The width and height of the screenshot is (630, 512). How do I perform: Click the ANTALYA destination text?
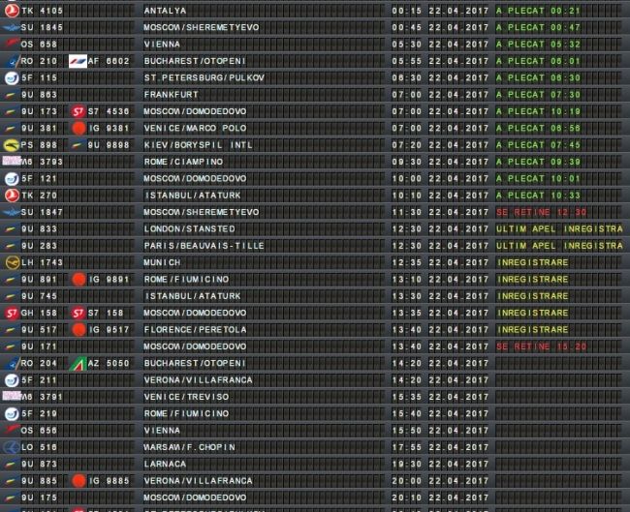point(165,11)
